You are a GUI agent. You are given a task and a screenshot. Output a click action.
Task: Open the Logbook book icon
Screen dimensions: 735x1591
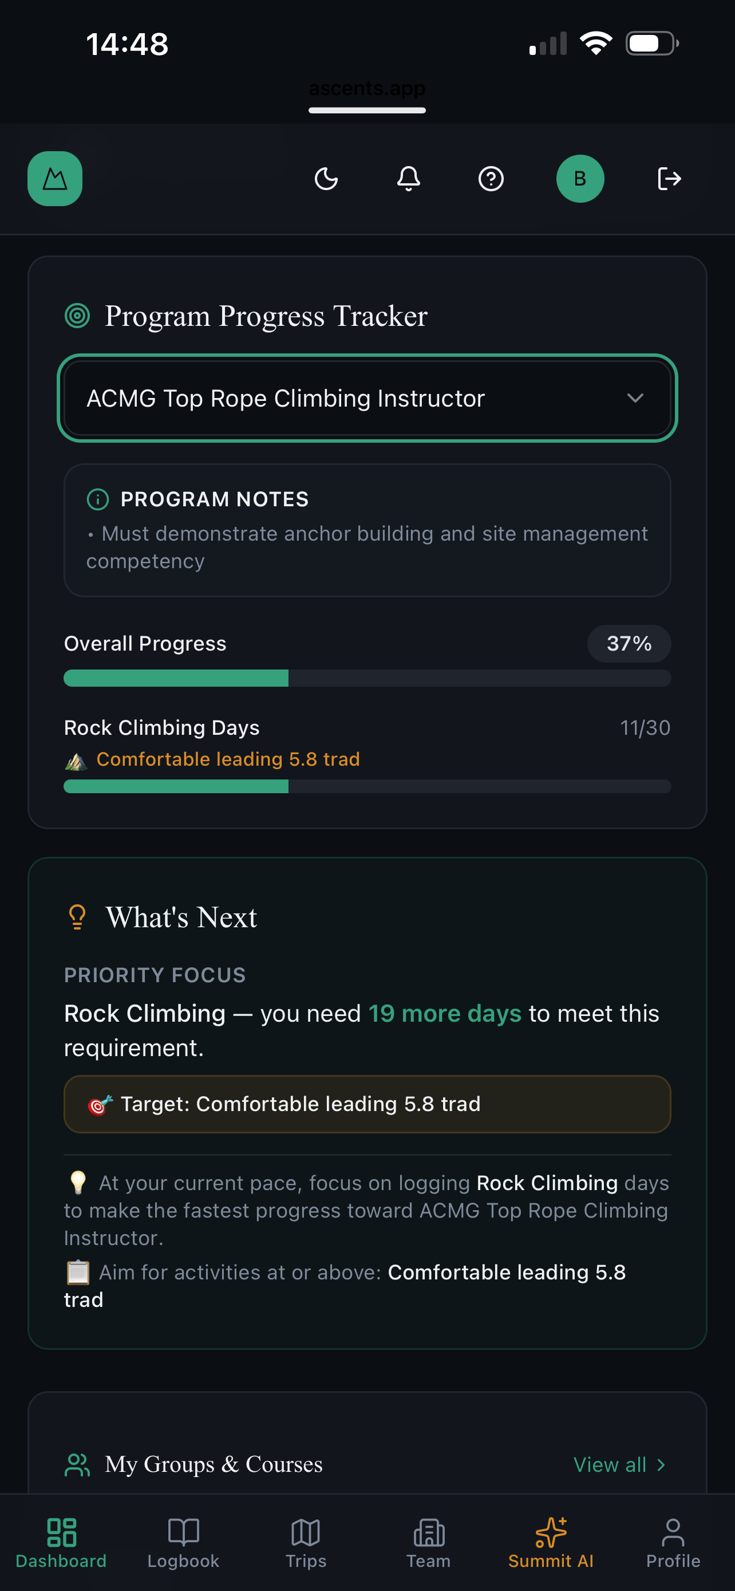183,1533
